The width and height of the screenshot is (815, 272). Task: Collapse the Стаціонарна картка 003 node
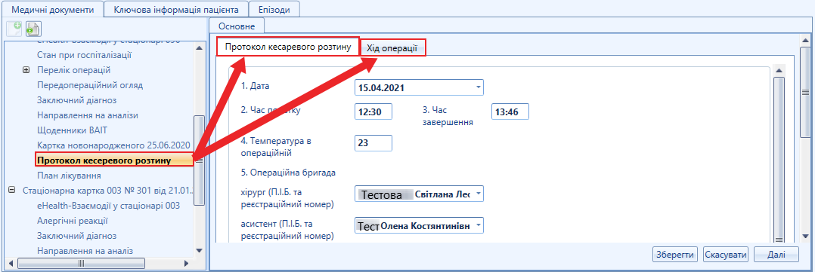point(12,190)
